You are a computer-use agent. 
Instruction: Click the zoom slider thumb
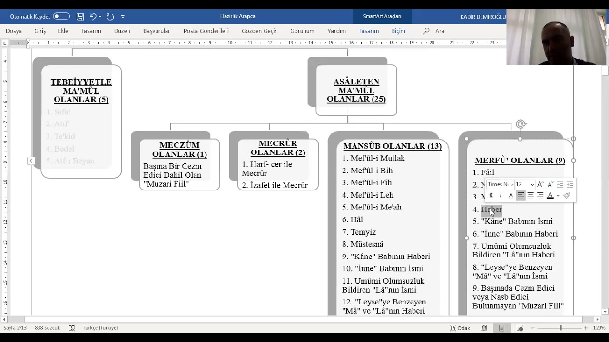point(560,328)
